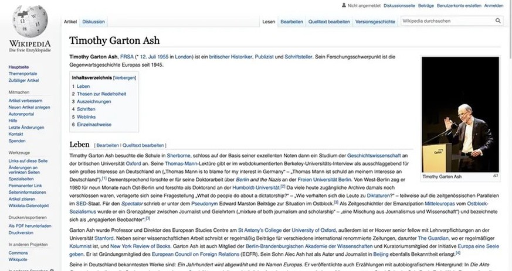The width and height of the screenshot is (512, 271).
Task: Jump to contents entry Schriften
Action: (84, 109)
